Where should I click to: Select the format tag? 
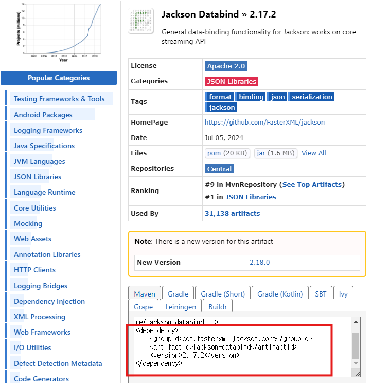click(x=220, y=97)
